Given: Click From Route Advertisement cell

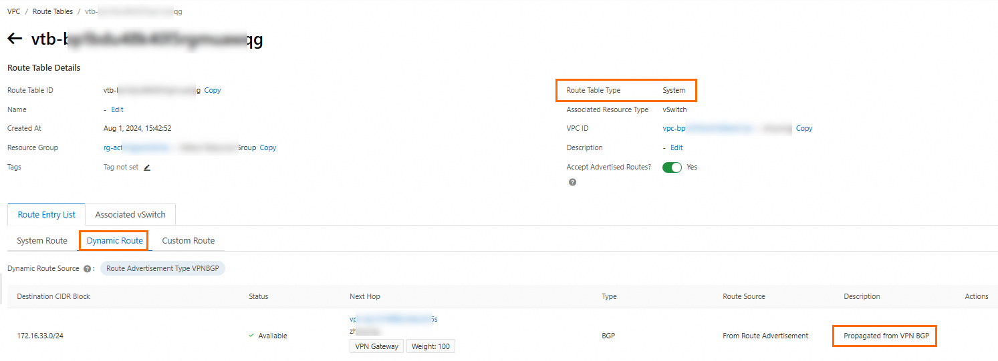Looking at the screenshot, I should (765, 336).
